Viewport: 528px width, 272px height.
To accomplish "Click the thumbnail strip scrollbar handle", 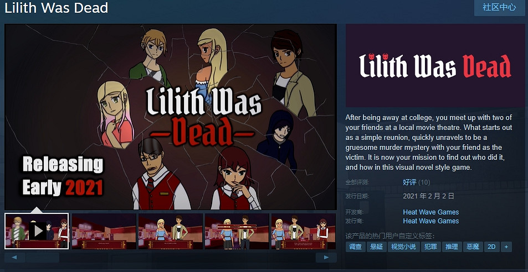I will click(x=43, y=258).
